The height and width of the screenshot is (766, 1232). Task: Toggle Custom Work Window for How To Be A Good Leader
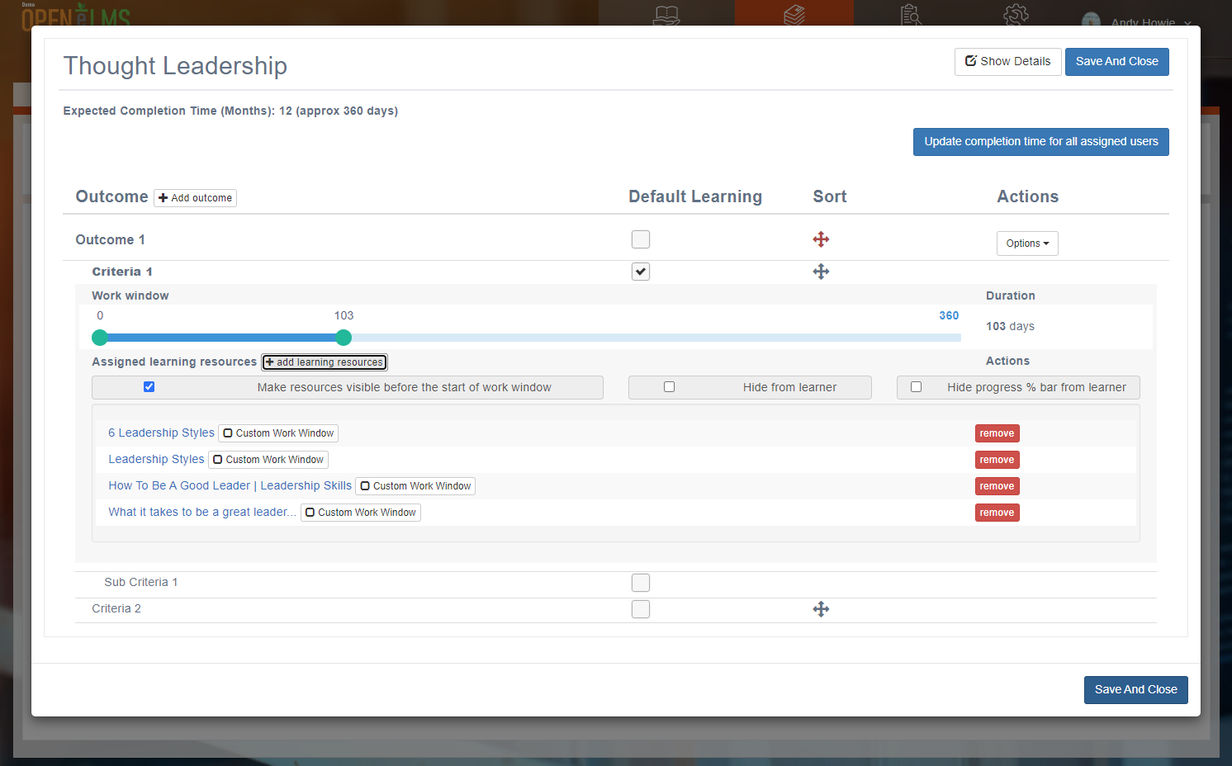415,486
